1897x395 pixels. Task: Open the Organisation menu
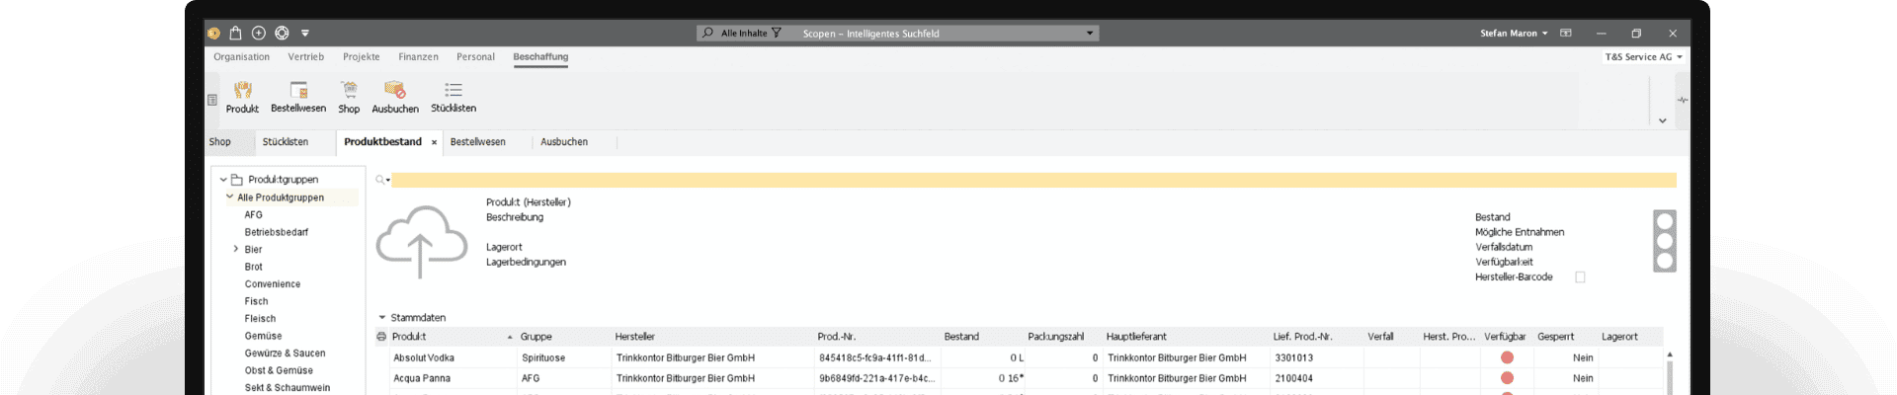(x=241, y=57)
